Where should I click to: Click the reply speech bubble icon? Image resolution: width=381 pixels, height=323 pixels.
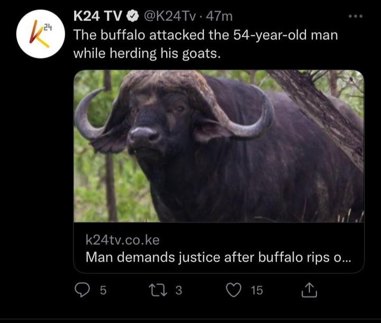pos(82,290)
